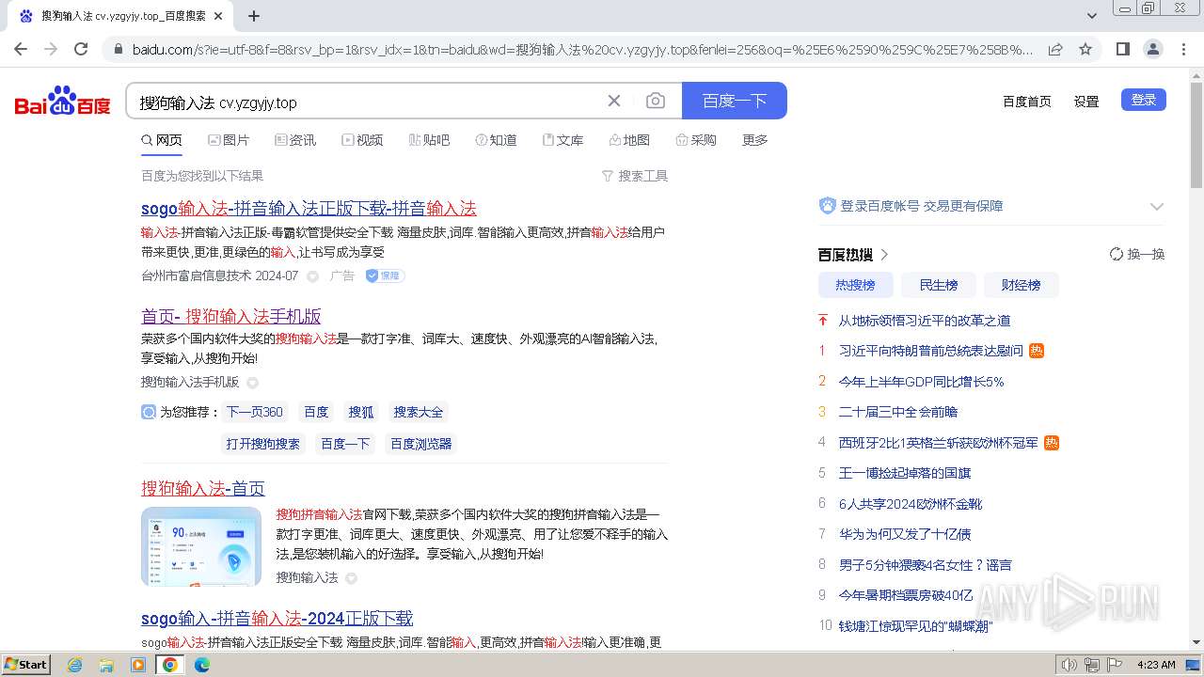Open camera image search icon
1204x677 pixels.
pyautogui.click(x=656, y=101)
